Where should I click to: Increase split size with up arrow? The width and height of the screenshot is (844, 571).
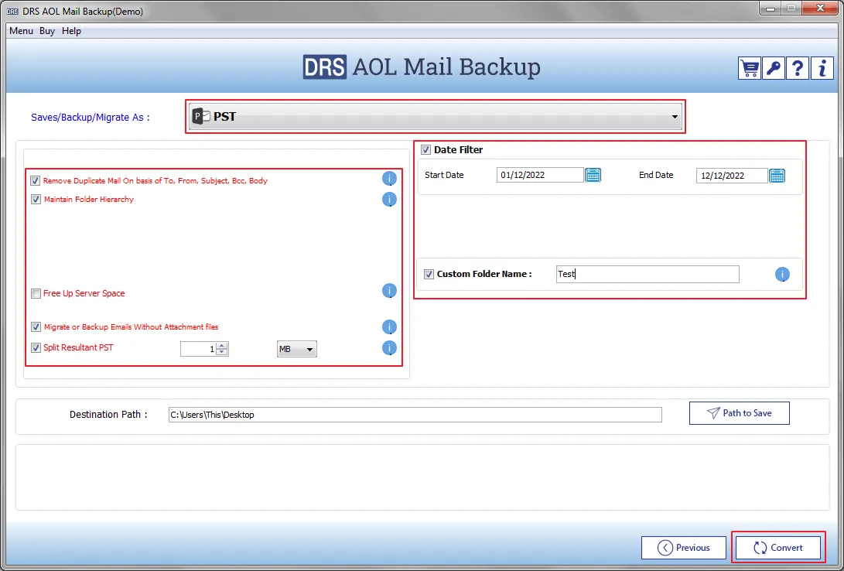(222, 346)
